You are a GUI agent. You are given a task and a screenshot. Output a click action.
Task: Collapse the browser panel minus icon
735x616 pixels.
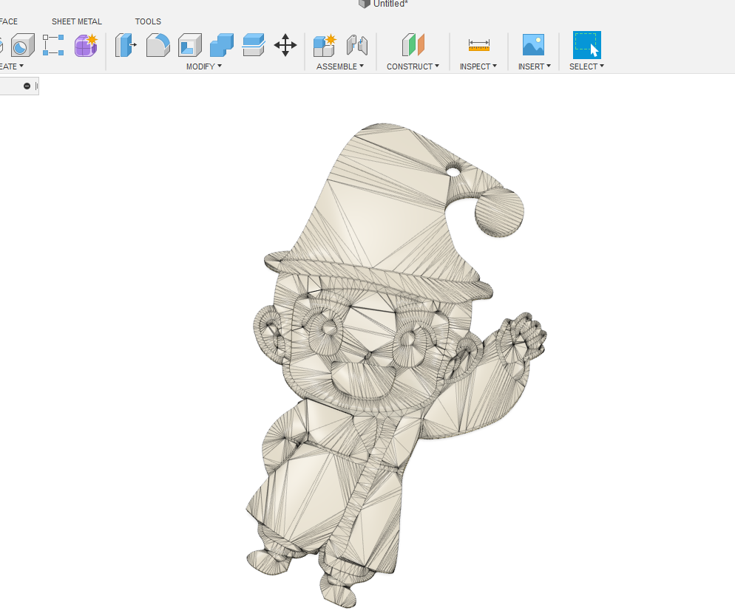point(27,86)
